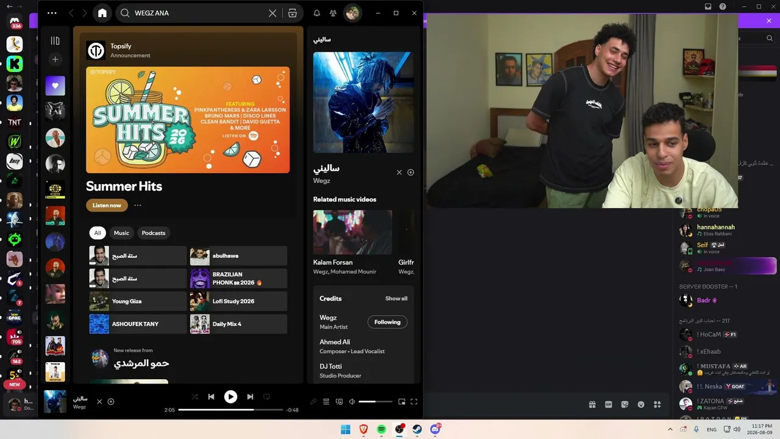Adjust the Spotify volume slider
780x439 pixels.
click(x=375, y=402)
